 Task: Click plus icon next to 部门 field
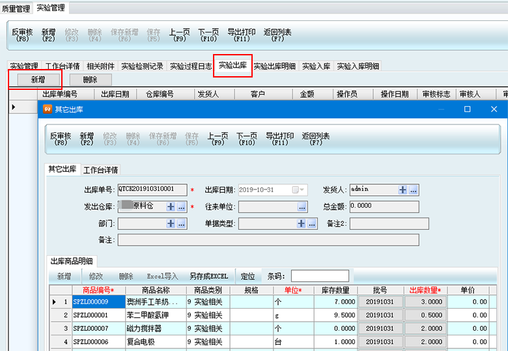pos(171,223)
